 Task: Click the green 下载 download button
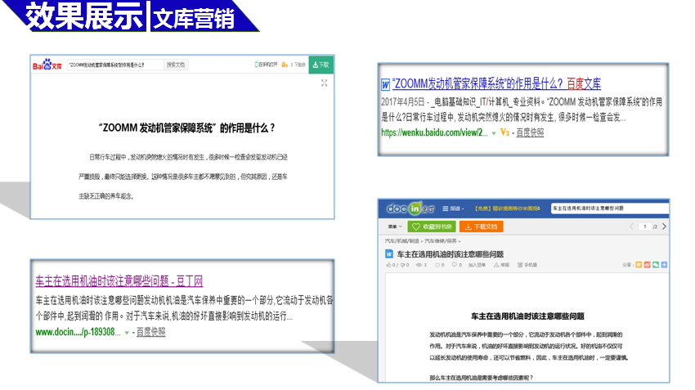pos(321,65)
